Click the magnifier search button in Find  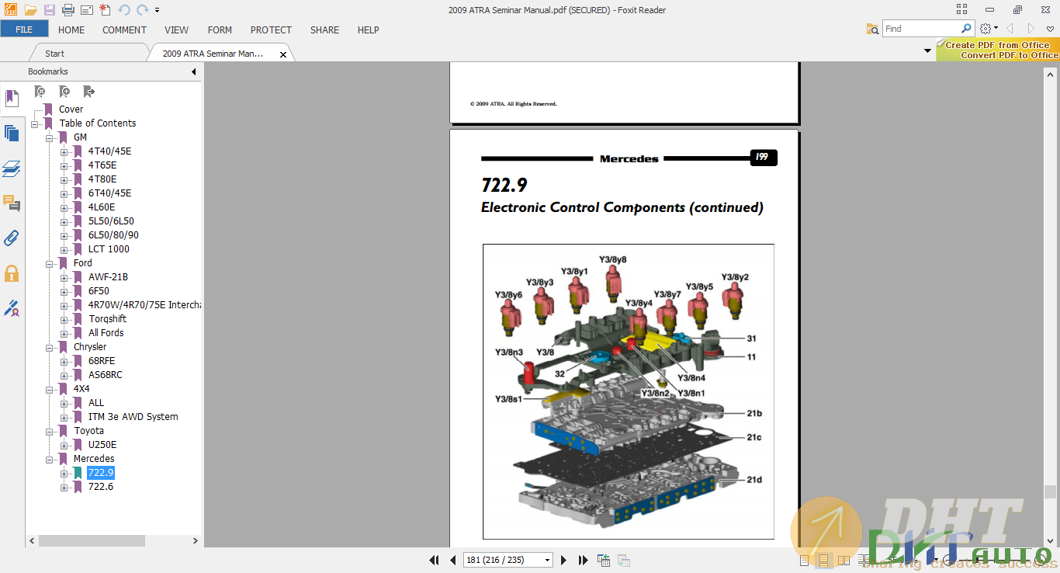(967, 29)
